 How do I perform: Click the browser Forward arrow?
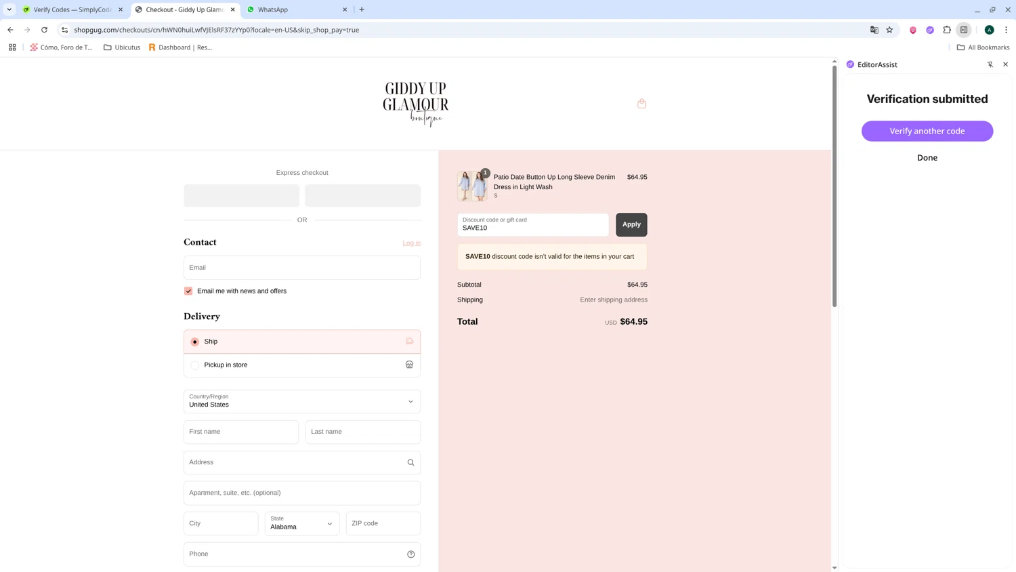tap(27, 30)
